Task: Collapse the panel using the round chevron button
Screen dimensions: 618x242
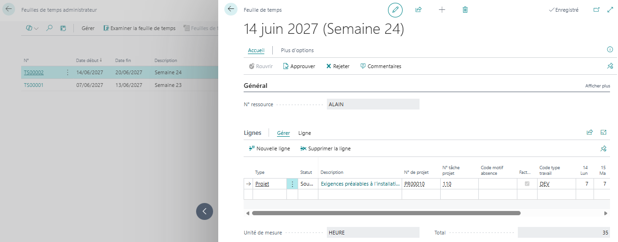Action: 205,211
